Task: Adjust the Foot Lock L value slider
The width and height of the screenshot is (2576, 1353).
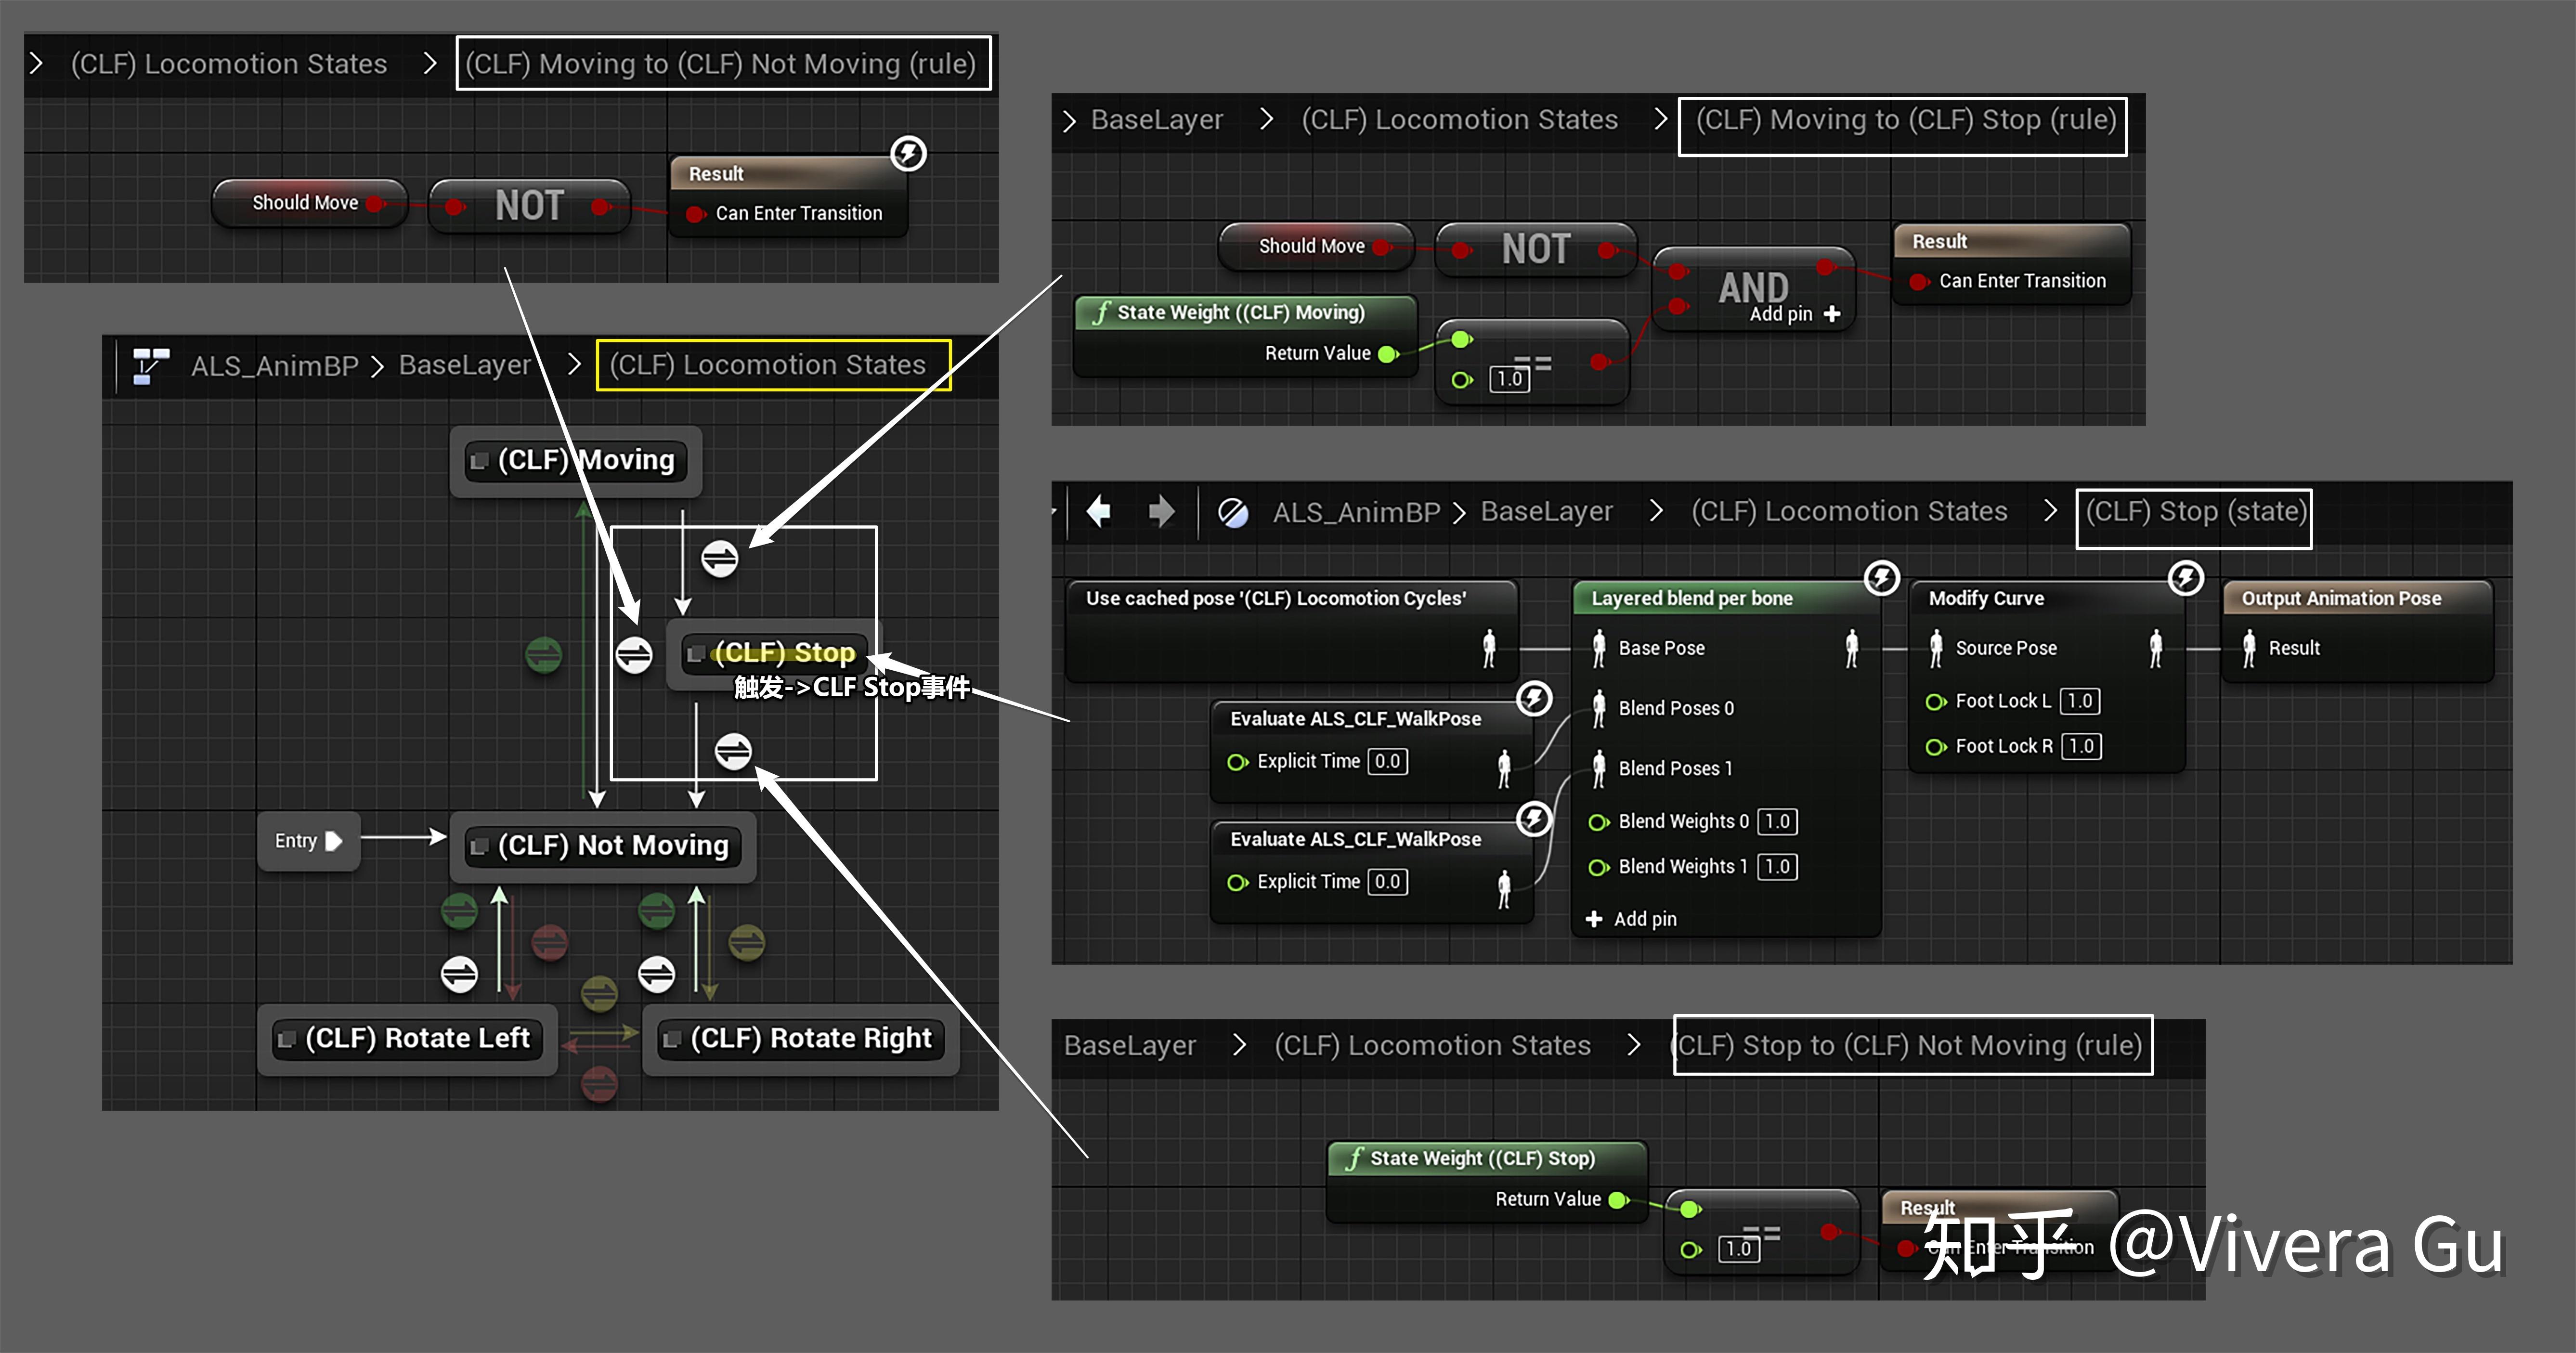Action: point(2080,701)
